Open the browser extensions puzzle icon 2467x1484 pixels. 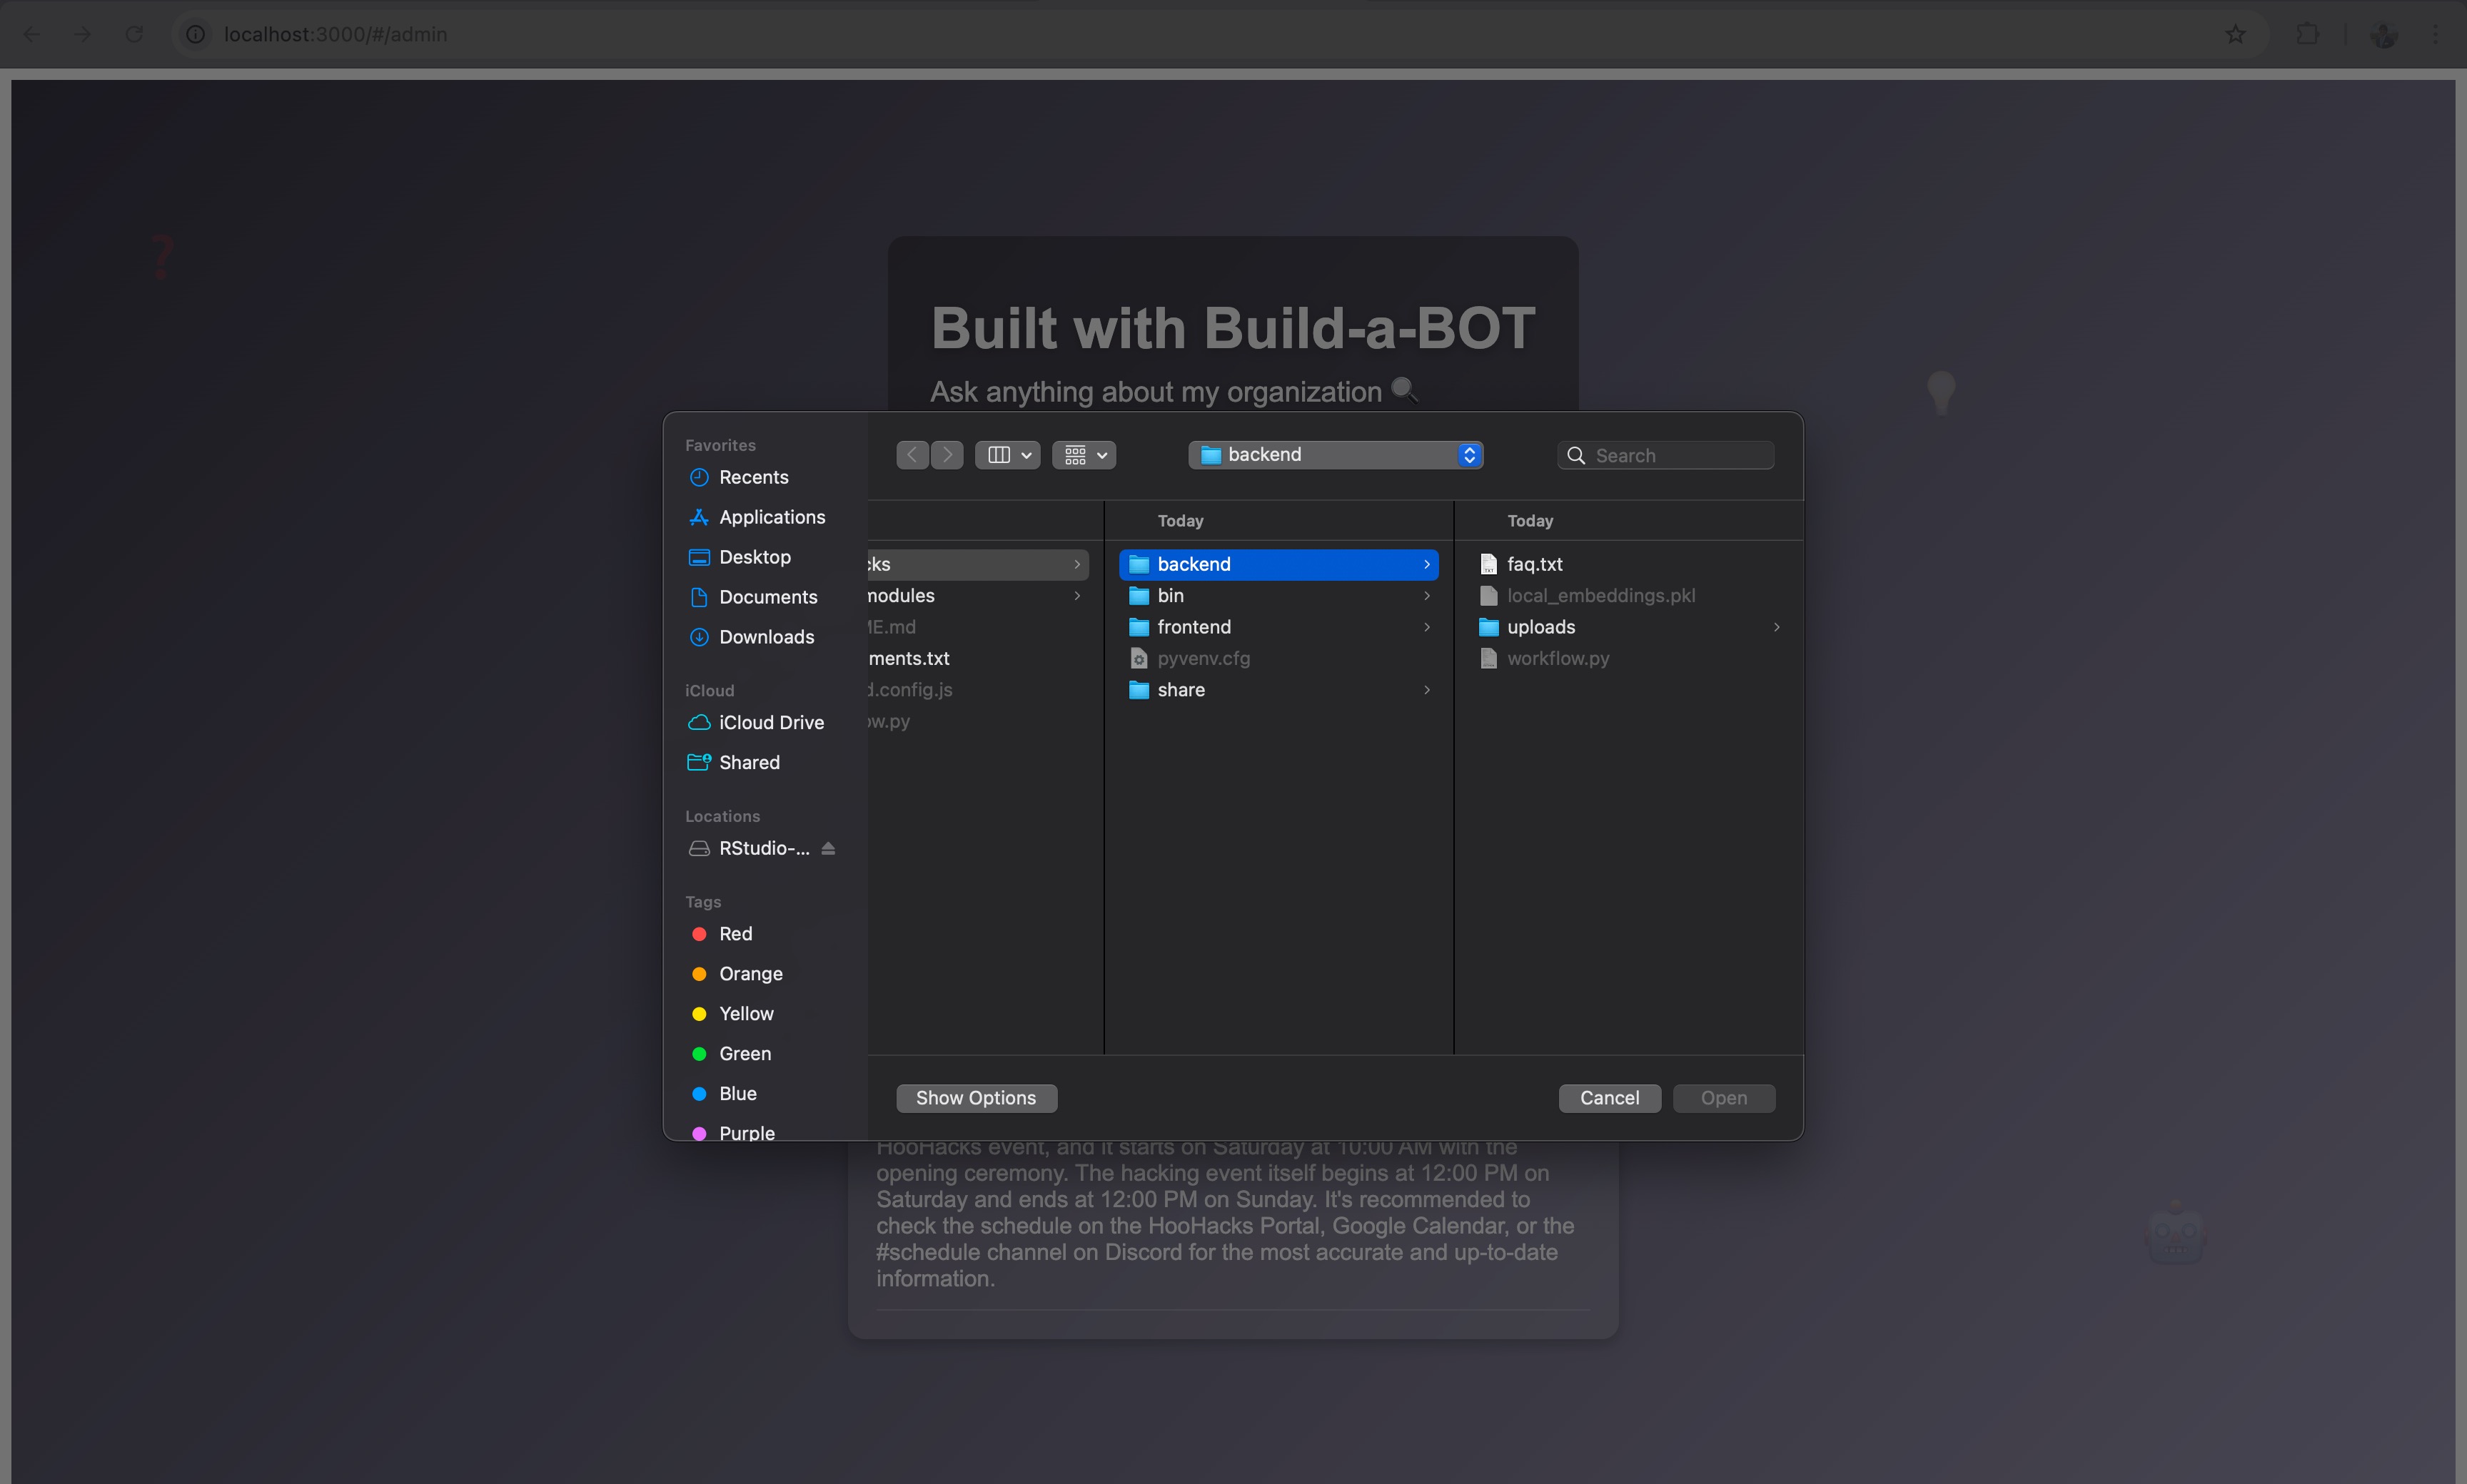pos(2307,34)
